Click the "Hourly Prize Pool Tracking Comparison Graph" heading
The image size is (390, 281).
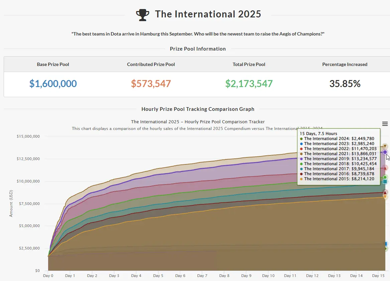(x=198, y=109)
